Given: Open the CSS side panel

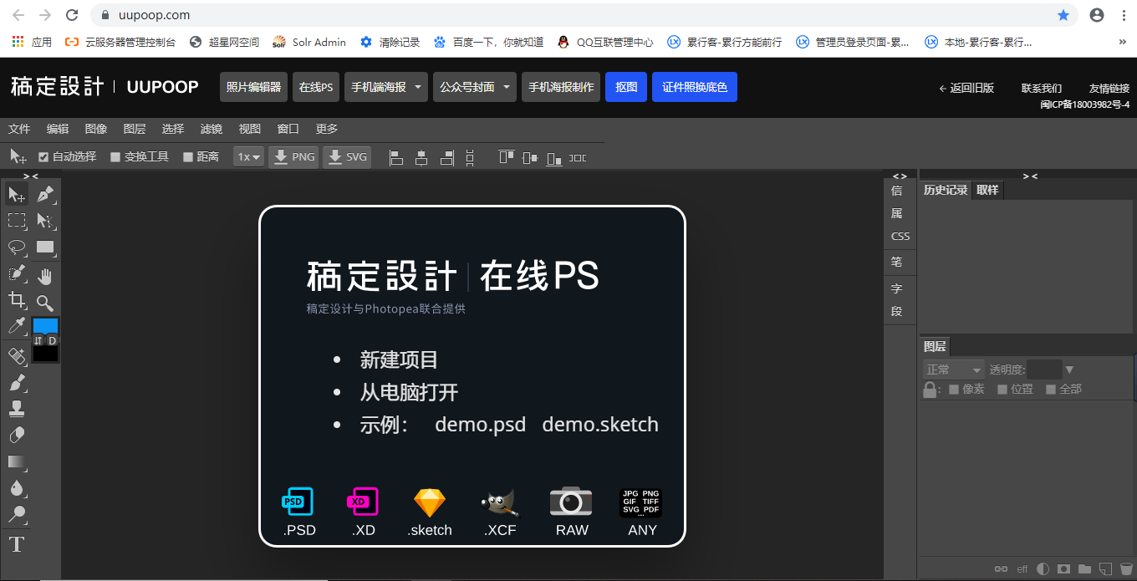Looking at the screenshot, I should pyautogui.click(x=900, y=236).
